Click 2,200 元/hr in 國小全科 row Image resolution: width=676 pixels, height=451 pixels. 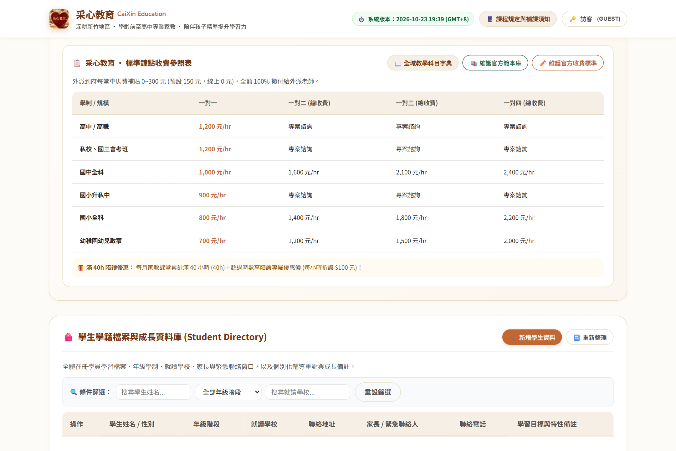pos(519,218)
